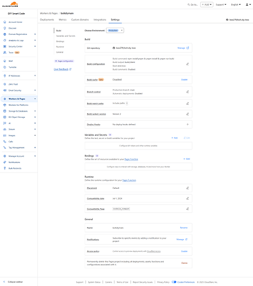Viewport: 253px width, 286px height.
Task: Click the Zero Trust icon
Action: pyautogui.click(x=5, y=84)
